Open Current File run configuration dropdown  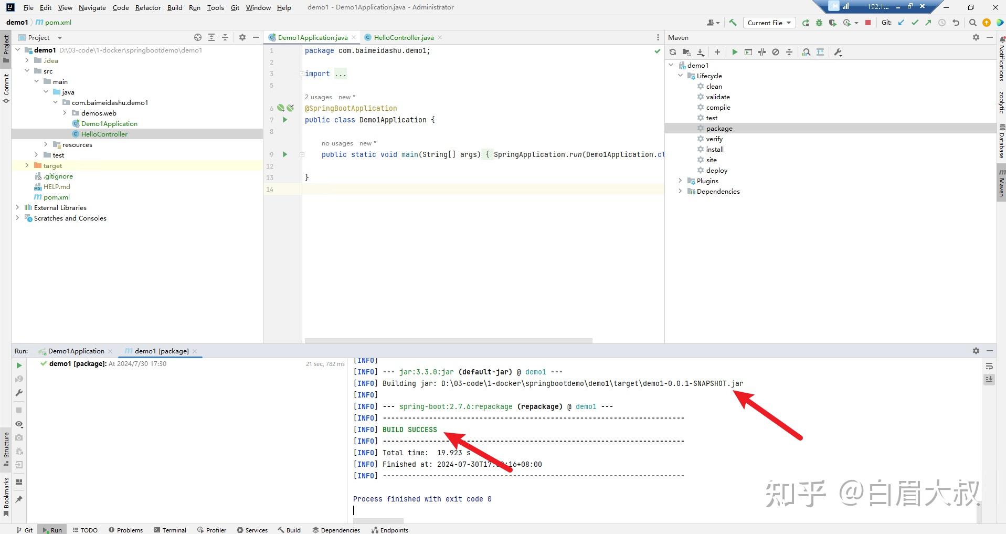click(769, 23)
